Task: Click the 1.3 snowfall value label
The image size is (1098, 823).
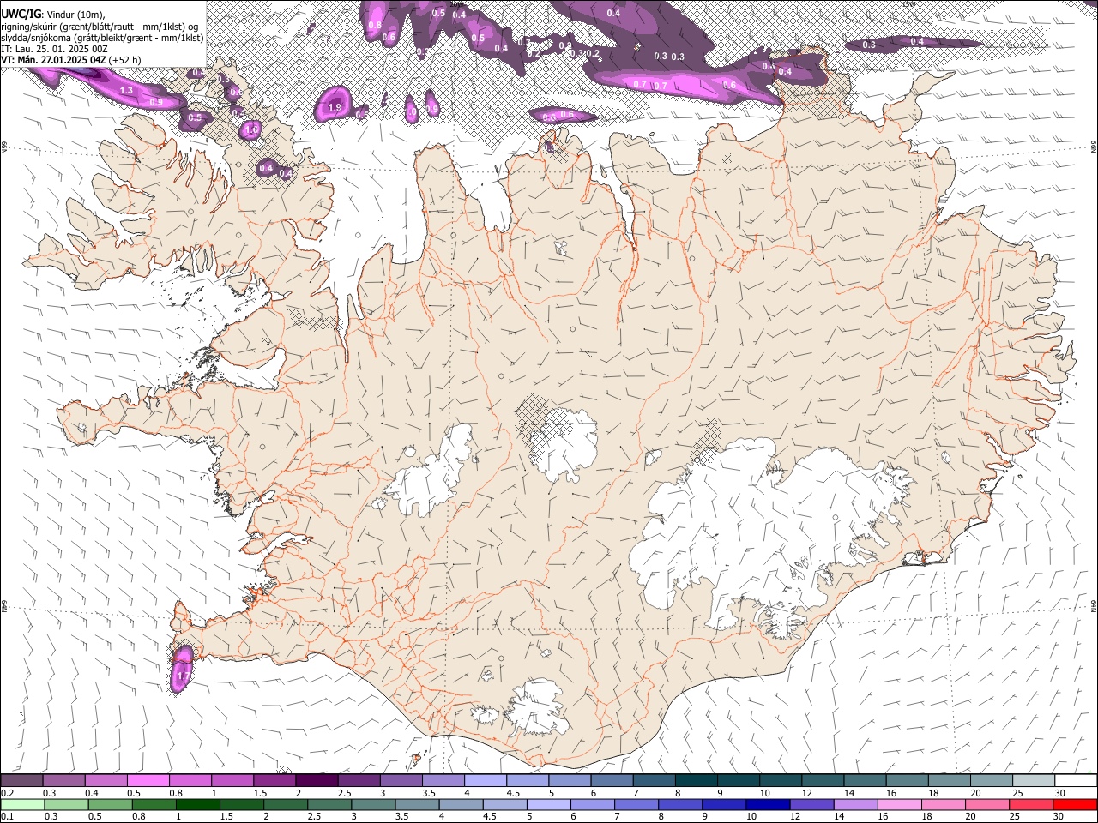Action: [126, 90]
